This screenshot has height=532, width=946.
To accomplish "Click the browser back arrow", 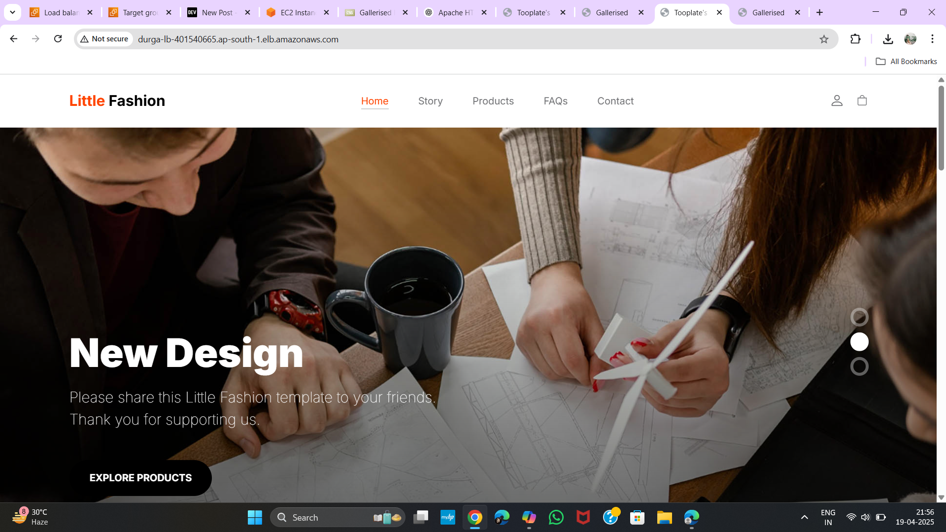I will coord(14,39).
